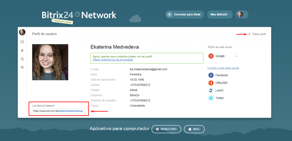Image resolution: width=292 pixels, height=141 pixels.
Task: Click the search magnifier sidebar icon
Action: [x=22, y=59]
